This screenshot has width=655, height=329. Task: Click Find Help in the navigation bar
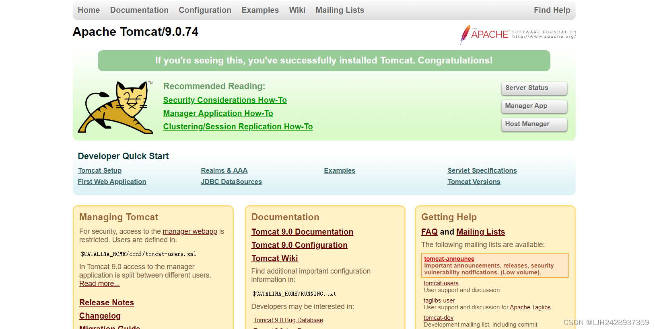click(552, 10)
